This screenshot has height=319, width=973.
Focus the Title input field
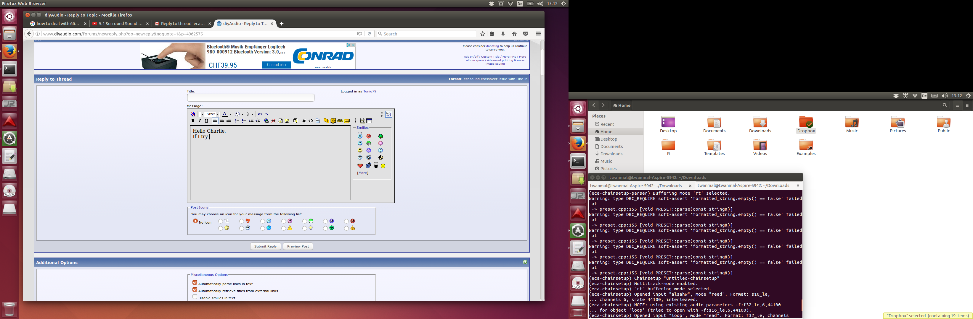(x=251, y=97)
